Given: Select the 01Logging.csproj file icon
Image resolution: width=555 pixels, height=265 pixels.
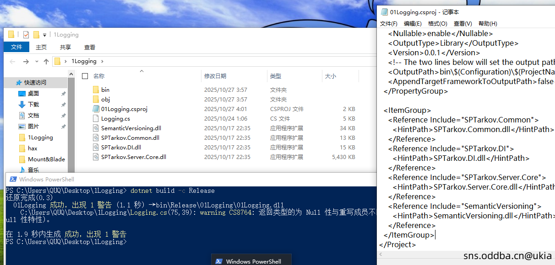Looking at the screenshot, I should [95, 109].
